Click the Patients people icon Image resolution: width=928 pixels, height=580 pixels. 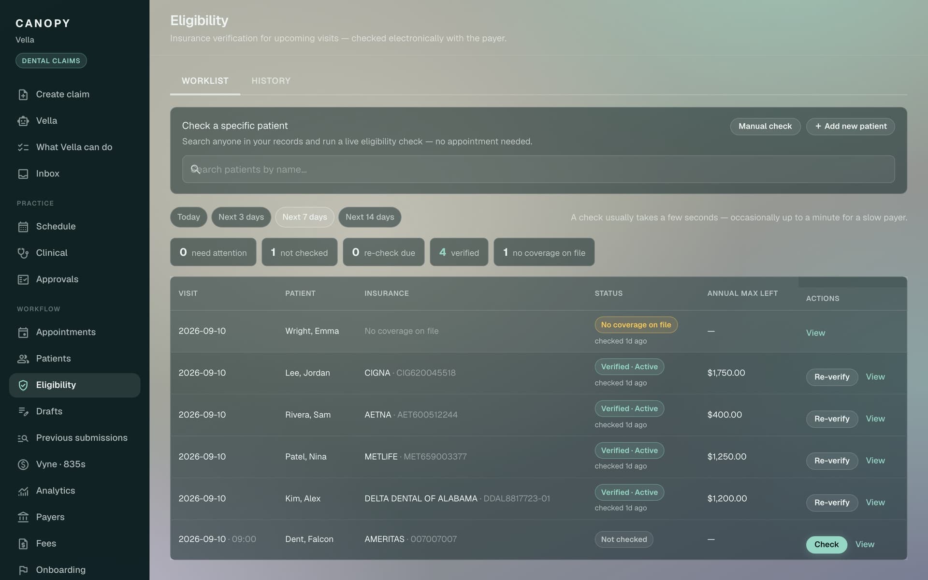pyautogui.click(x=23, y=359)
